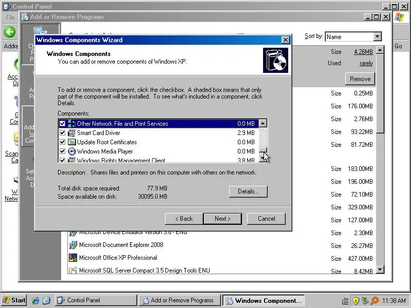Click Add or Remove Programs title icon
This screenshot has height=308, width=411.
pyautogui.click(x=25, y=17)
